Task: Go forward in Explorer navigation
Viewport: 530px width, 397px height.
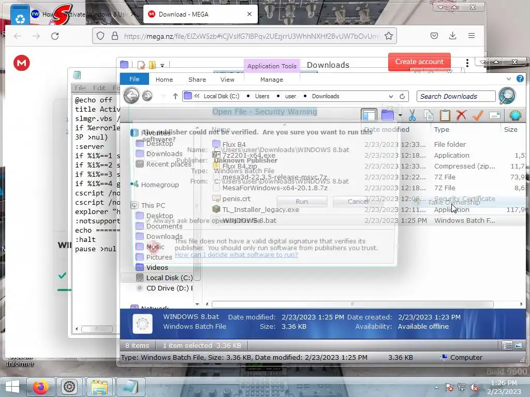Action: 147,96
